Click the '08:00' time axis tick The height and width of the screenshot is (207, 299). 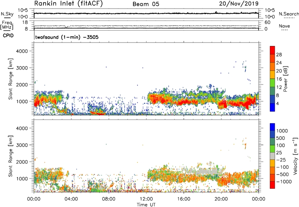click(108, 199)
